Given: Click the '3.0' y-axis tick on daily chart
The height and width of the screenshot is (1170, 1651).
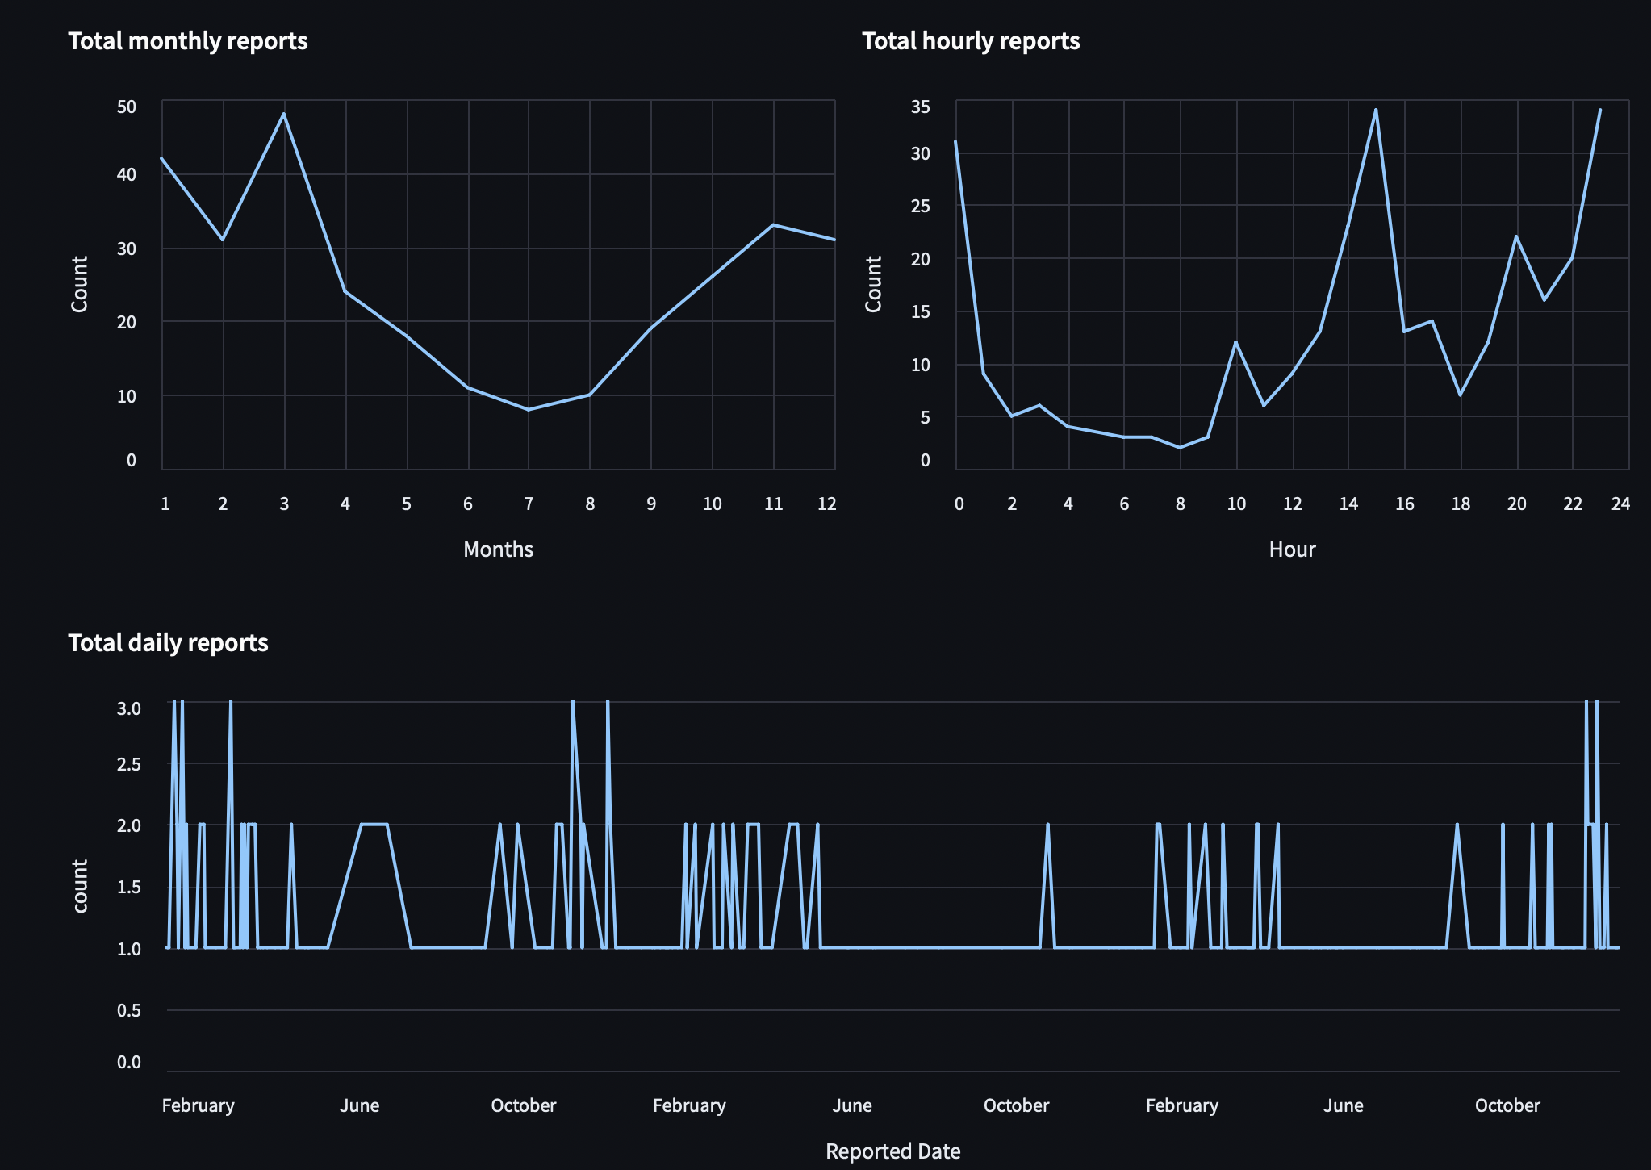Looking at the screenshot, I should tap(129, 708).
